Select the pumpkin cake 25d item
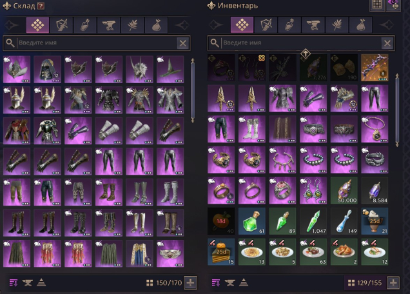 point(221,252)
